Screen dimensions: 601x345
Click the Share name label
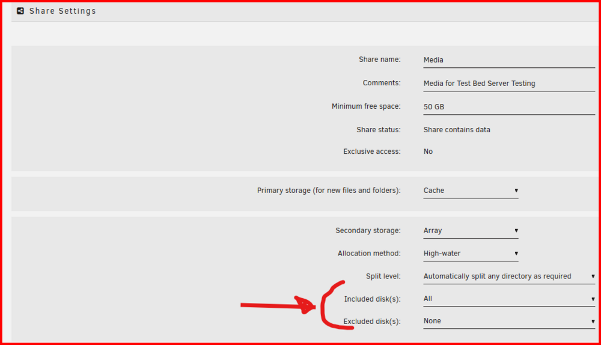coord(379,60)
